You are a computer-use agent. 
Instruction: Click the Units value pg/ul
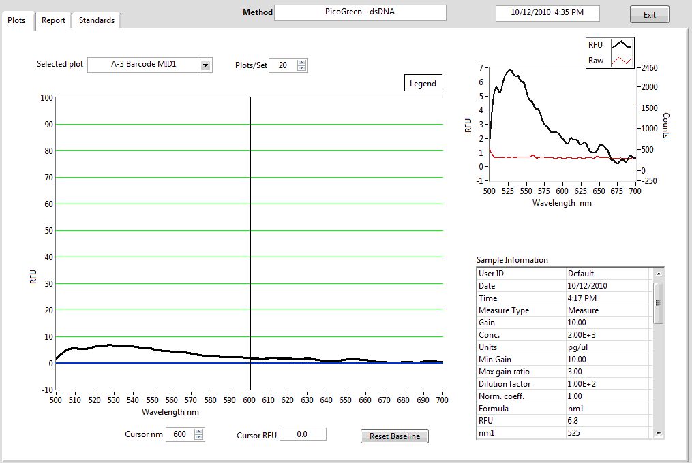[x=577, y=347]
